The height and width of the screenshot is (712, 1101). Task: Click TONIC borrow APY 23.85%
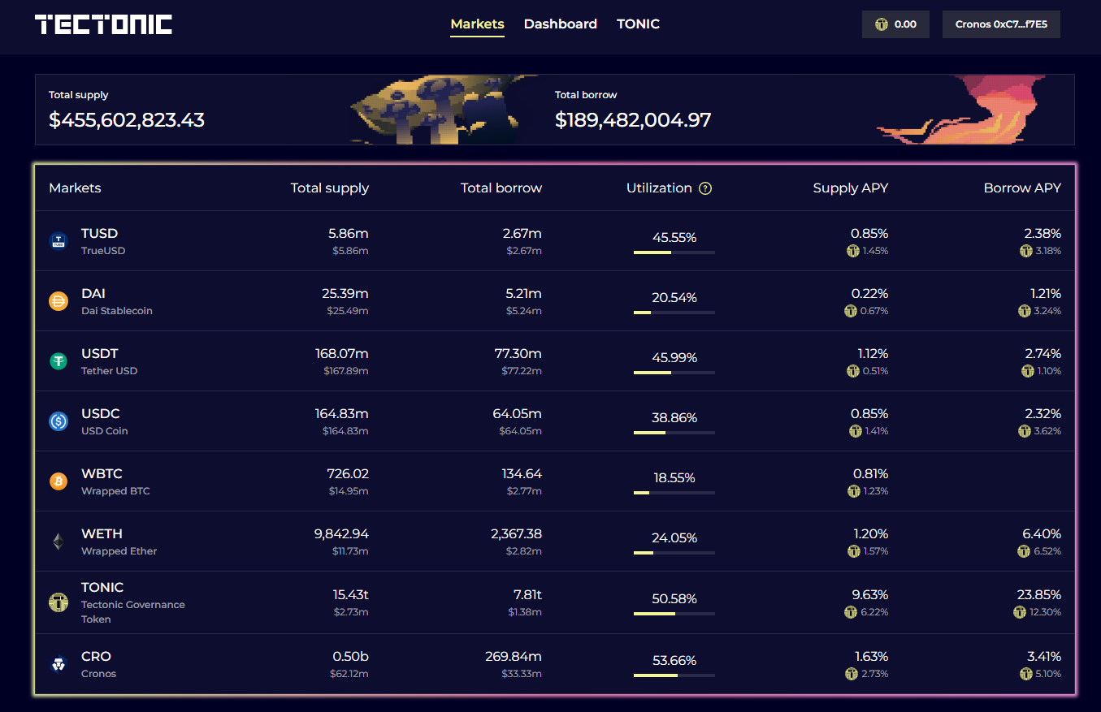1039,594
